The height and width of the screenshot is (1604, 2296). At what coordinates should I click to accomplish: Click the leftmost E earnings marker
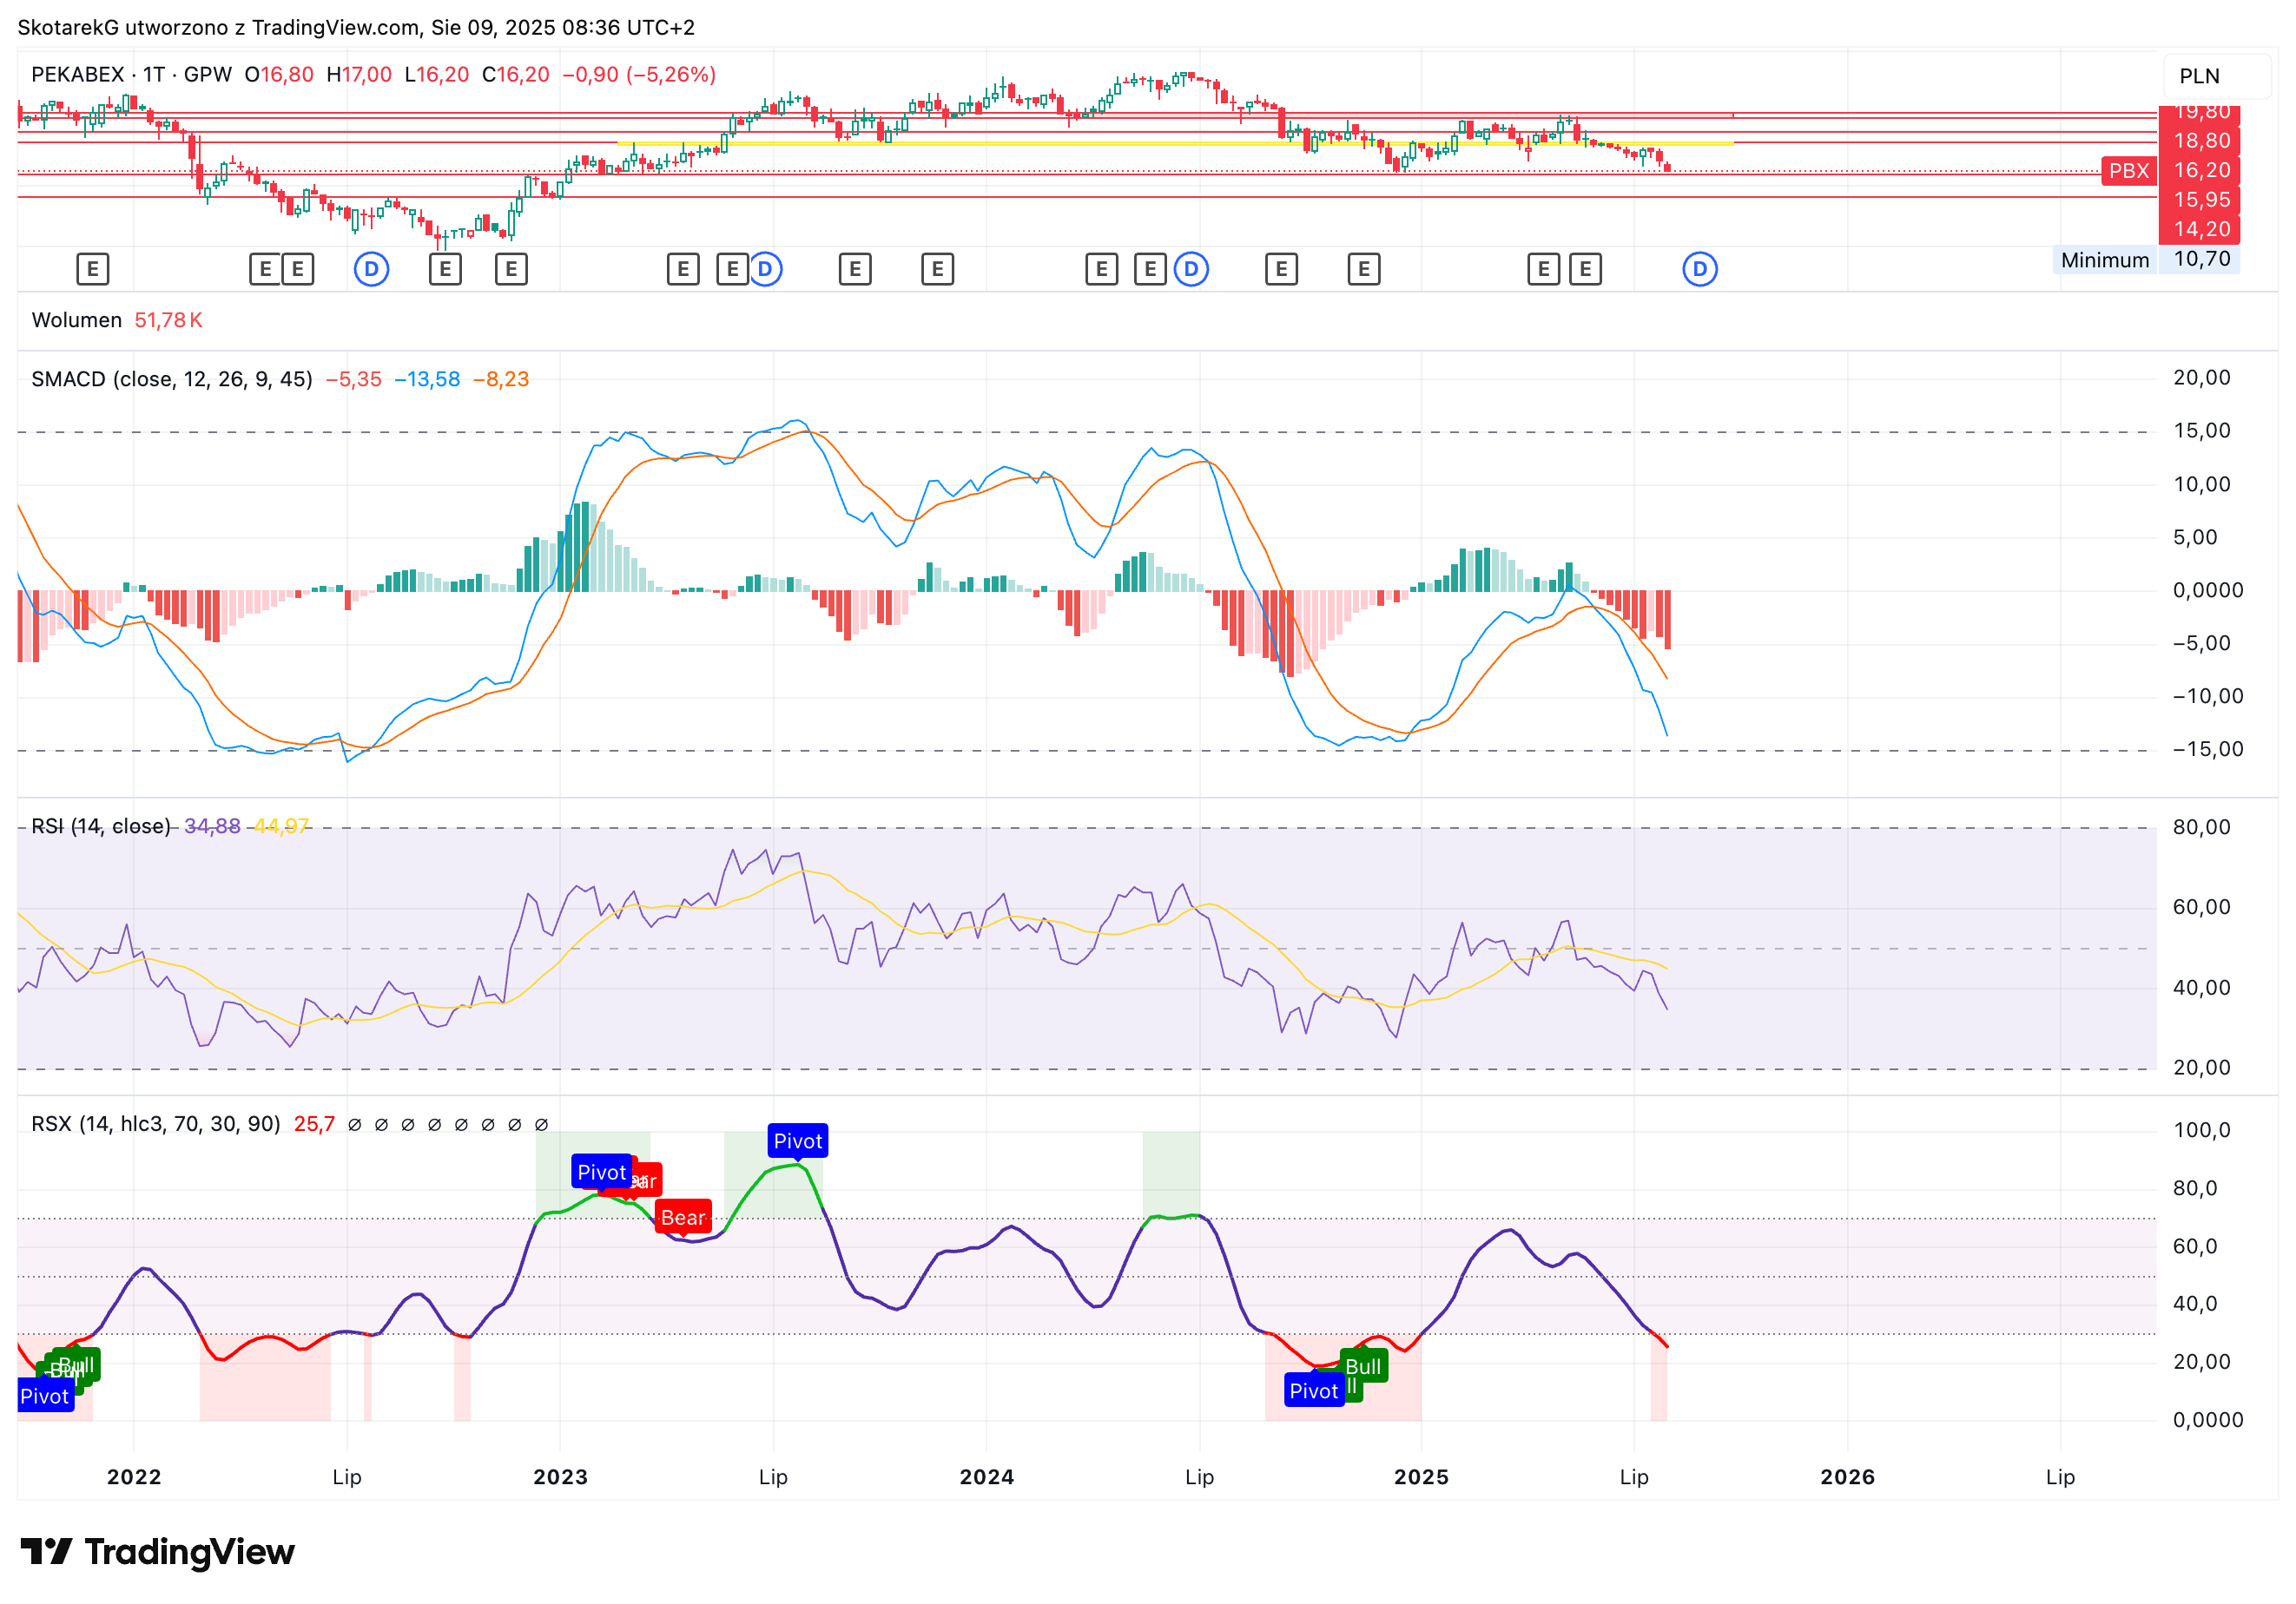[93, 269]
